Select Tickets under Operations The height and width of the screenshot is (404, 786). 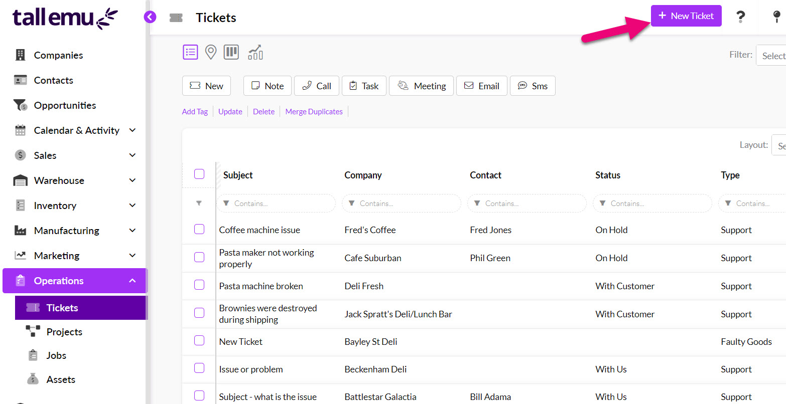[x=81, y=308]
